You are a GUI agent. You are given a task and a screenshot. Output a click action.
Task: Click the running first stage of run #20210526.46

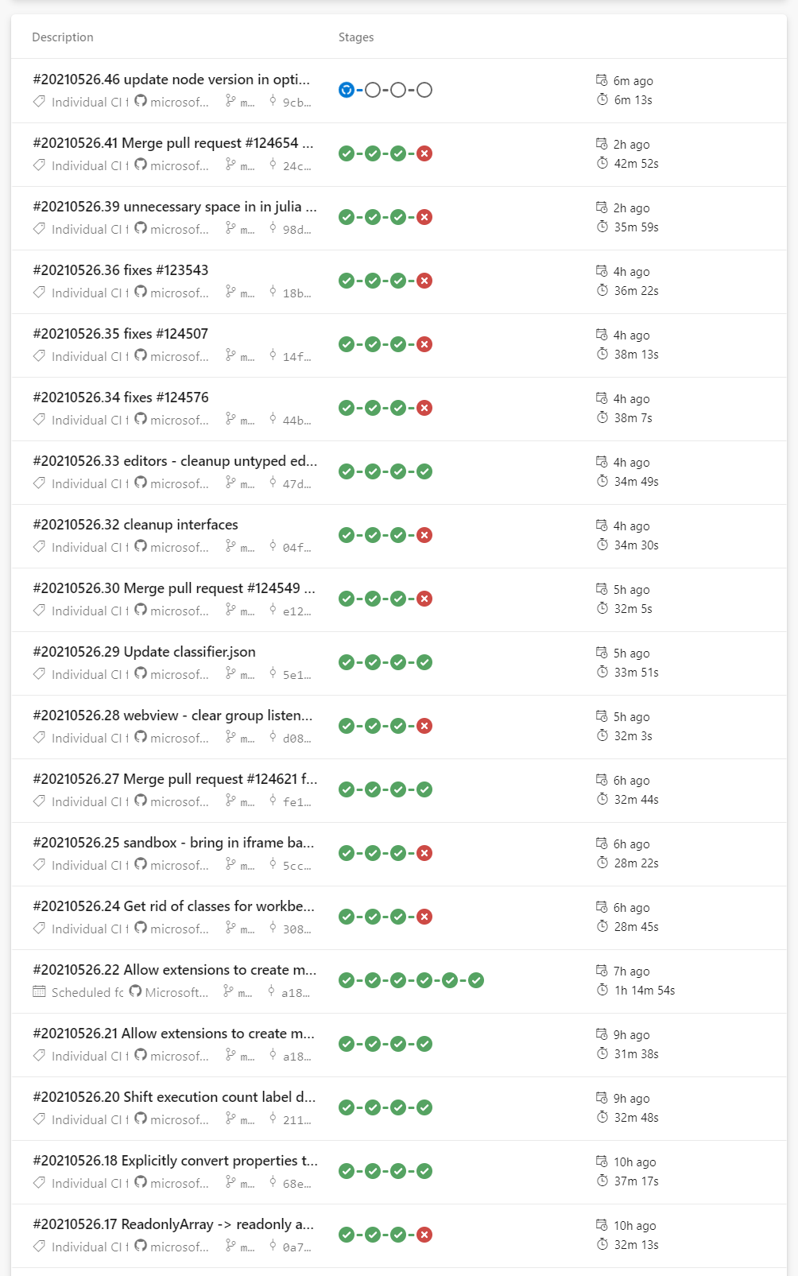pos(347,90)
